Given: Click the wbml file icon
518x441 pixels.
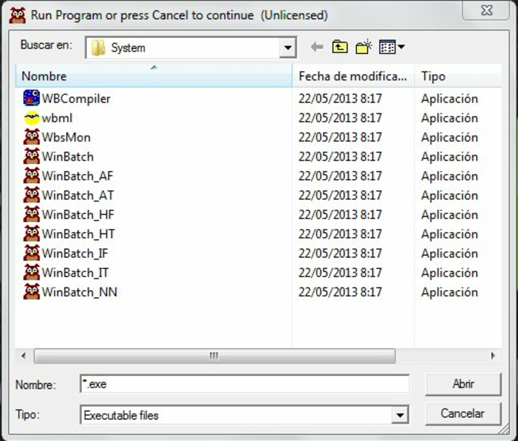Looking at the screenshot, I should [x=31, y=117].
